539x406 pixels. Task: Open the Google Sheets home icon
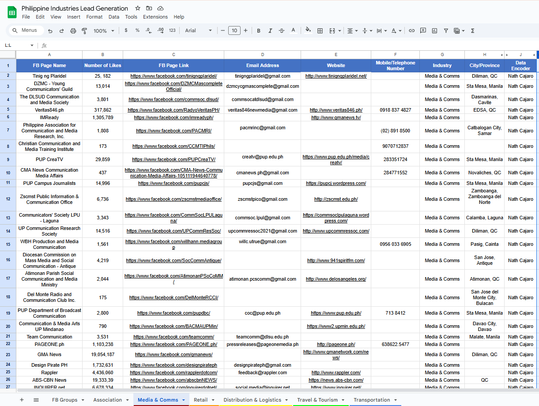(12, 12)
